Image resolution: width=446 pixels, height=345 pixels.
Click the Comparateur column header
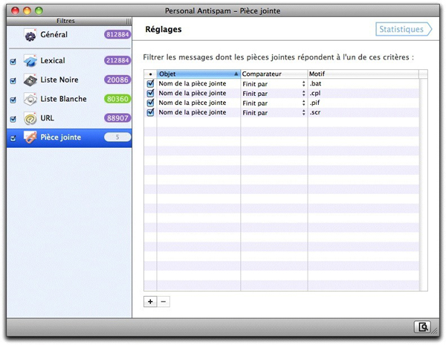(x=274, y=74)
